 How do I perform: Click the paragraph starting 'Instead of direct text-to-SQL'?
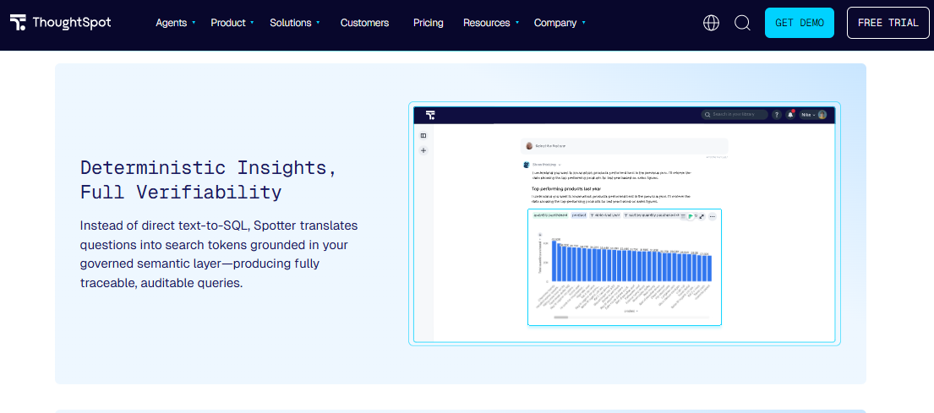point(219,254)
